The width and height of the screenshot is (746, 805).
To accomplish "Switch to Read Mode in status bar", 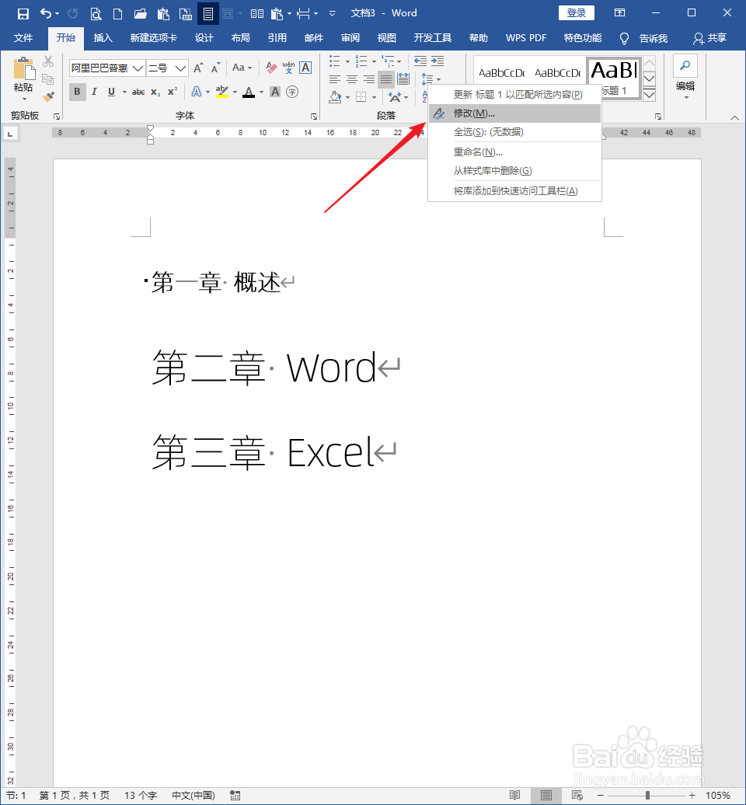I will (515, 795).
